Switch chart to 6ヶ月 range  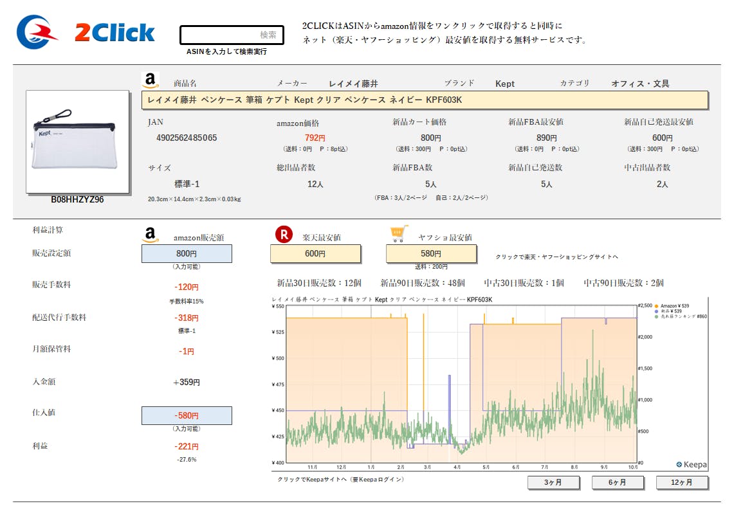[618, 482]
